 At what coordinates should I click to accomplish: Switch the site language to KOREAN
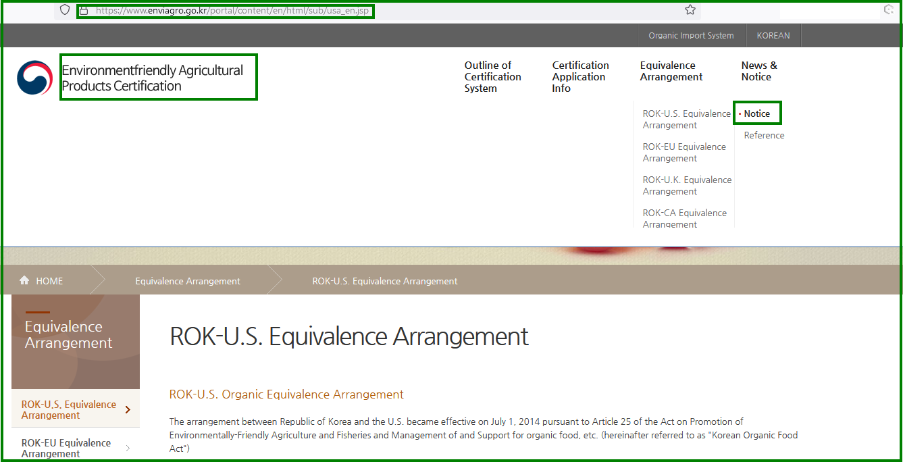click(x=773, y=36)
